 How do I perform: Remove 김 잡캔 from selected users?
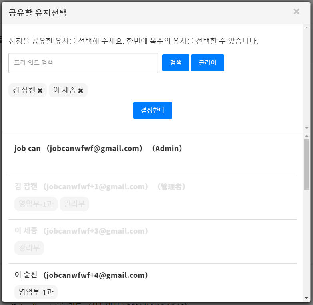[40, 91]
